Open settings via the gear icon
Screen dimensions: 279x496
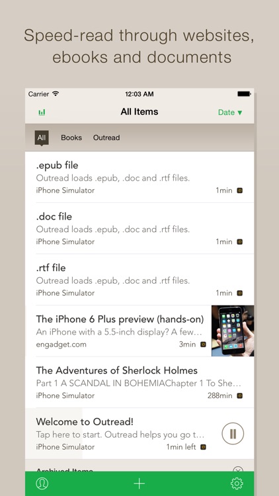click(237, 483)
